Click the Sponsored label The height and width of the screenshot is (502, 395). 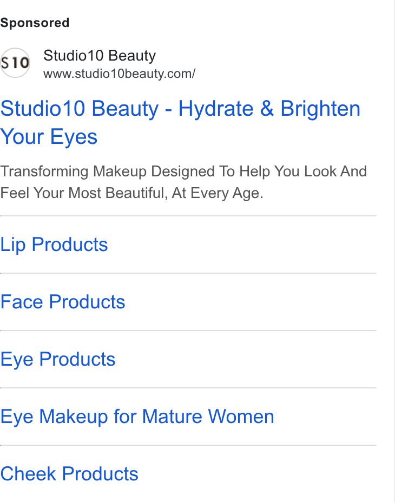35,23
